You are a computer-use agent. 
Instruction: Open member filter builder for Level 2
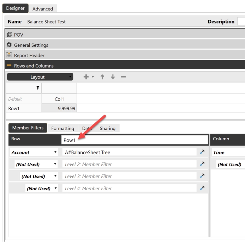coord(202,164)
